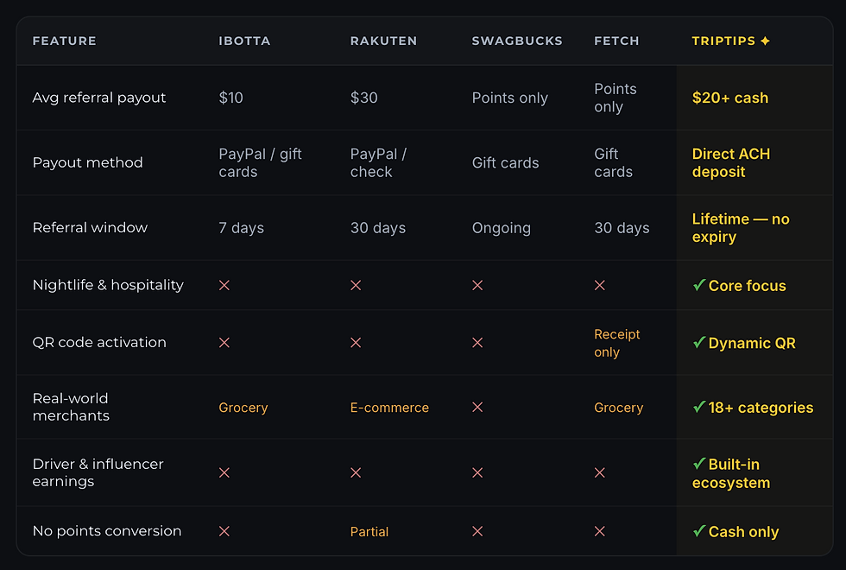
Task: Click the green checkmark beside 18+ categories
Action: [699, 407]
